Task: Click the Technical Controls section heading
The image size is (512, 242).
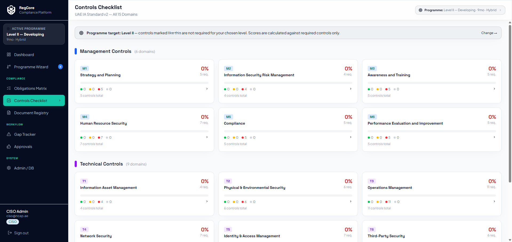Action: click(x=101, y=164)
